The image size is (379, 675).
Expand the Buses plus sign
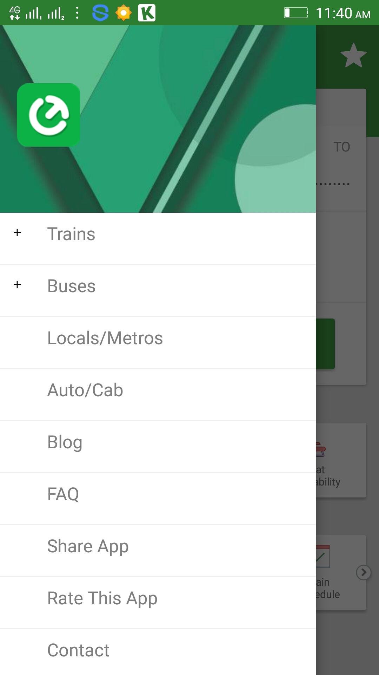(17, 285)
